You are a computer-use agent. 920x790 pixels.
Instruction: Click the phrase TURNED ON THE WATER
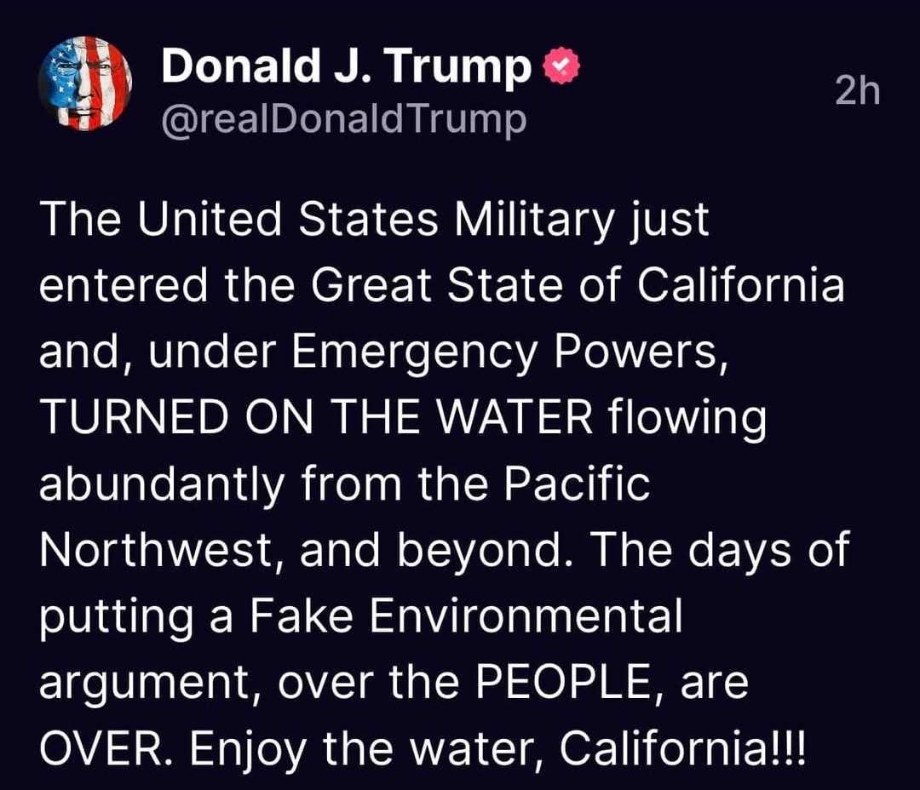click(x=317, y=418)
